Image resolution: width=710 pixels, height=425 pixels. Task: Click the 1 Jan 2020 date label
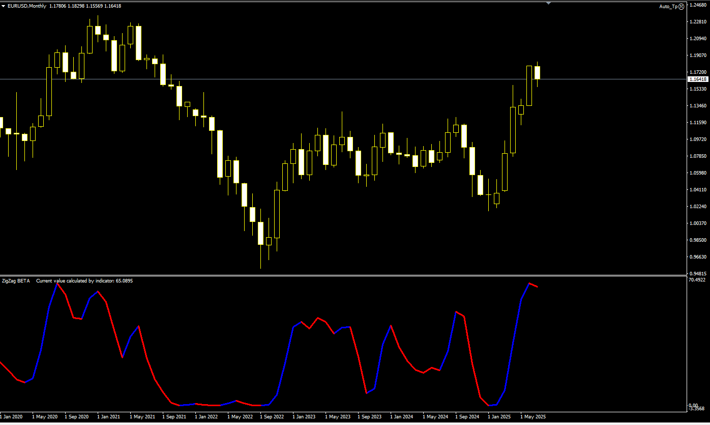point(11,417)
